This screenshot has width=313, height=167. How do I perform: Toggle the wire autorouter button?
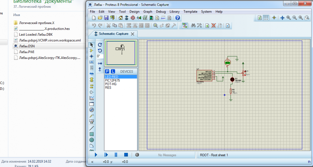[x=185, y=26]
